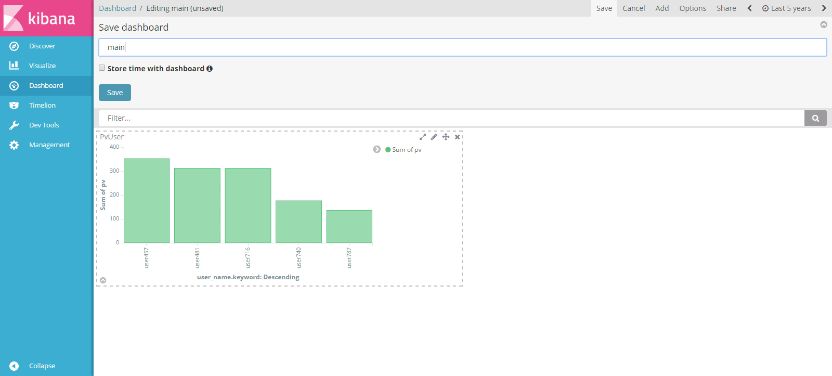
Task: Toggle the chart legend arrow
Action: tap(377, 149)
